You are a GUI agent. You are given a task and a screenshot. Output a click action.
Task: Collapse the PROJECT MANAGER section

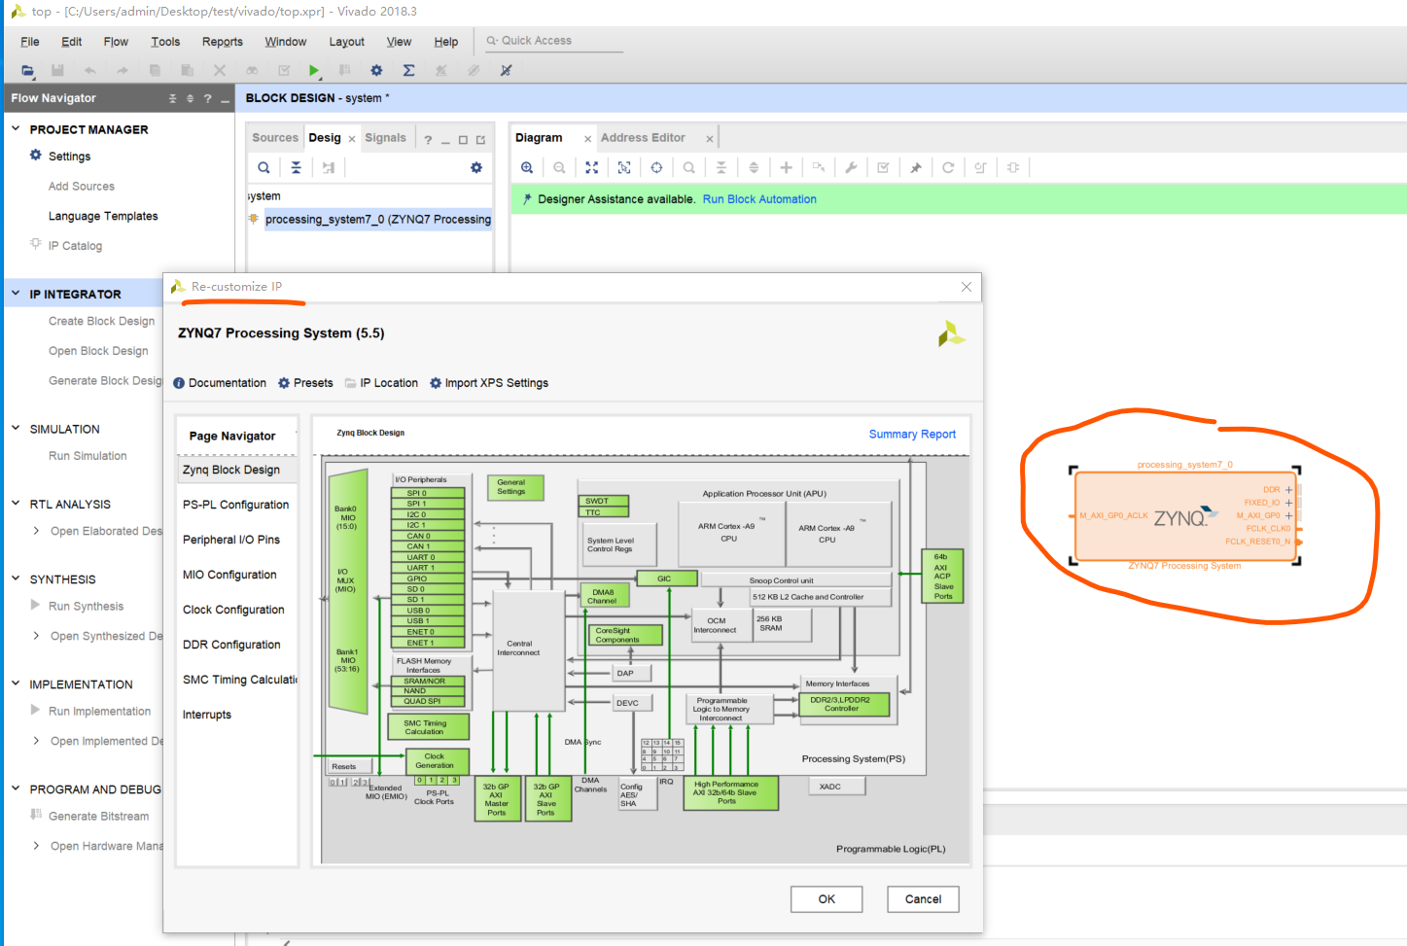pyautogui.click(x=16, y=128)
